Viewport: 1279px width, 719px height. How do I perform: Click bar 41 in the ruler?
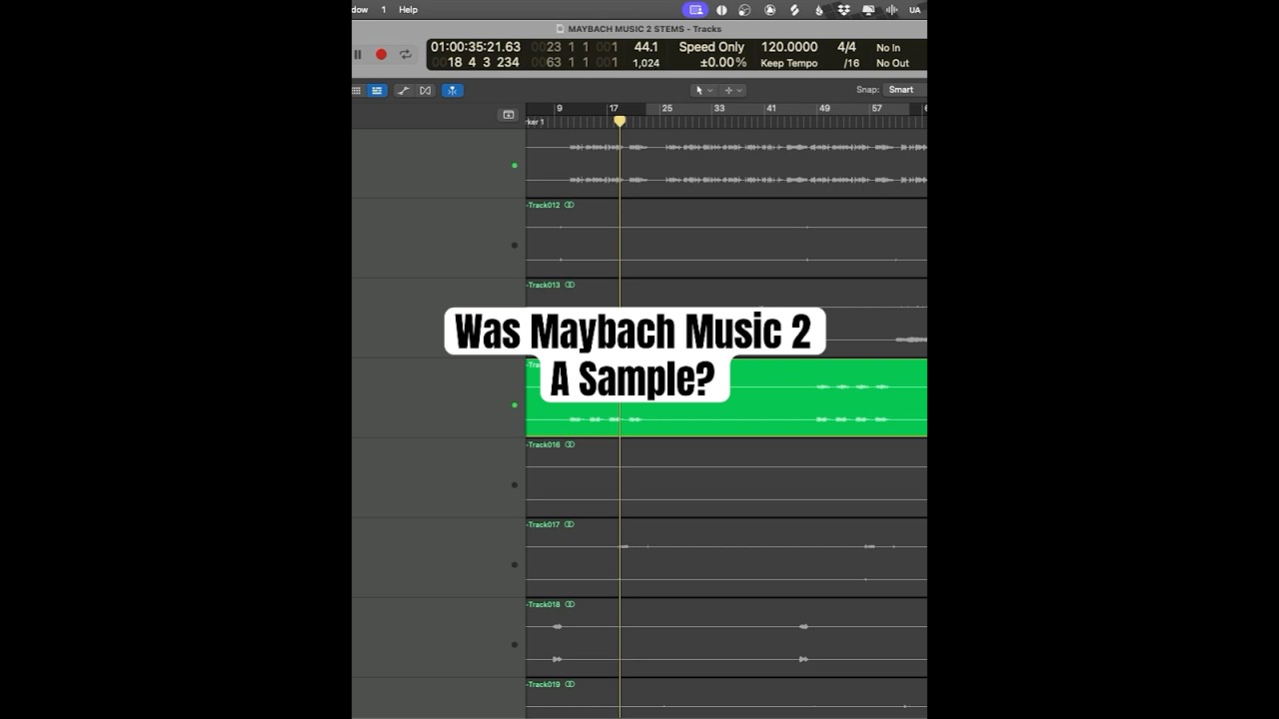coord(771,108)
